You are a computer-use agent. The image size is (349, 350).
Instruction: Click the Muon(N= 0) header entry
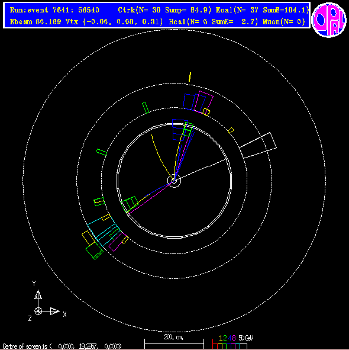point(284,22)
